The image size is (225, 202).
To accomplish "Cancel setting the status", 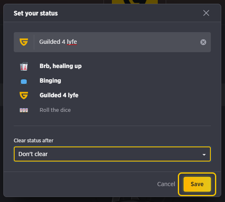I will [166, 184].
